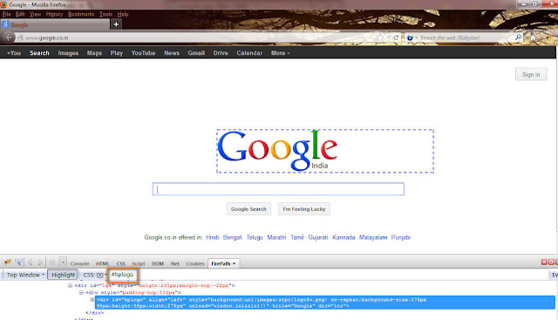The image size is (558, 320).
Task: Click the I'm Feeling Lucky button
Action: [x=304, y=209]
